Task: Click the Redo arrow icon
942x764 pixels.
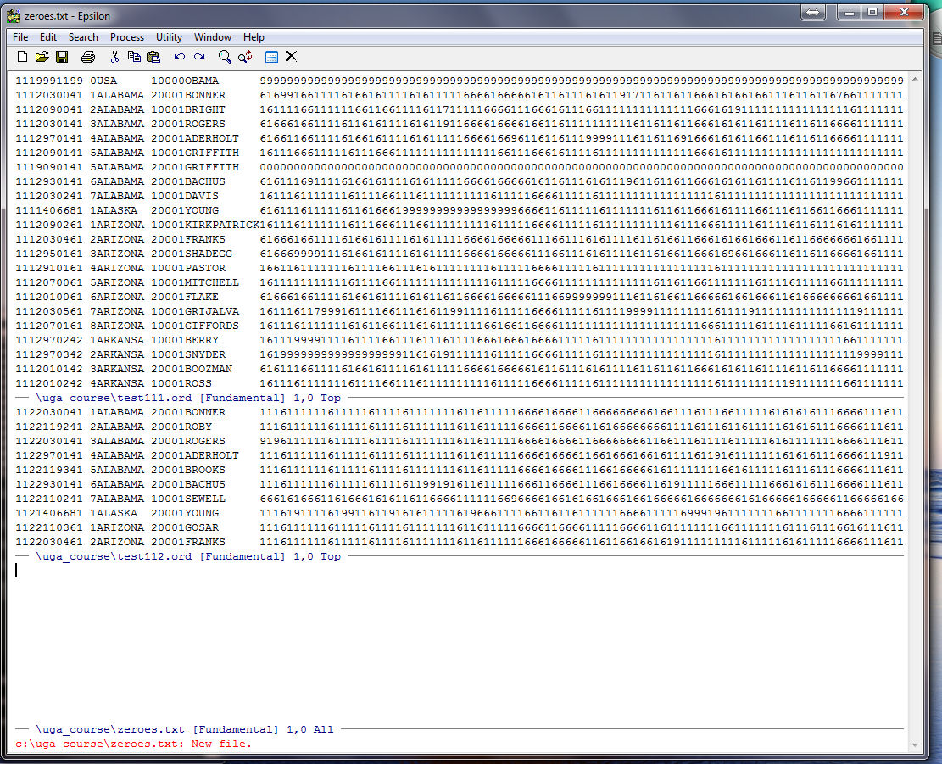Action: click(x=199, y=57)
